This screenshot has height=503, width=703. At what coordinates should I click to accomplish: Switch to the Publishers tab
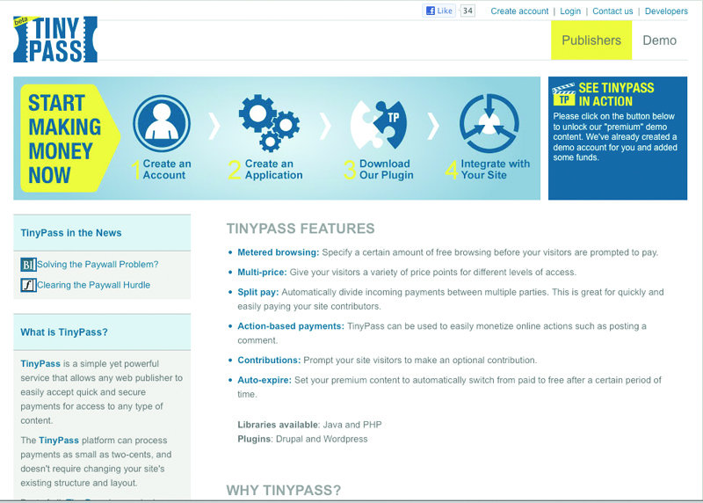click(591, 40)
